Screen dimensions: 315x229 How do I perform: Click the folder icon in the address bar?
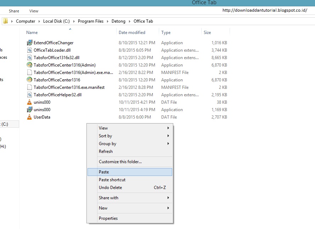point(5,21)
